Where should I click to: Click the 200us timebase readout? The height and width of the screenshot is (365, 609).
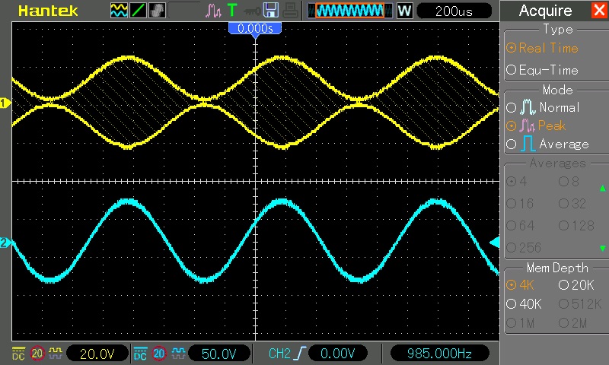point(453,11)
